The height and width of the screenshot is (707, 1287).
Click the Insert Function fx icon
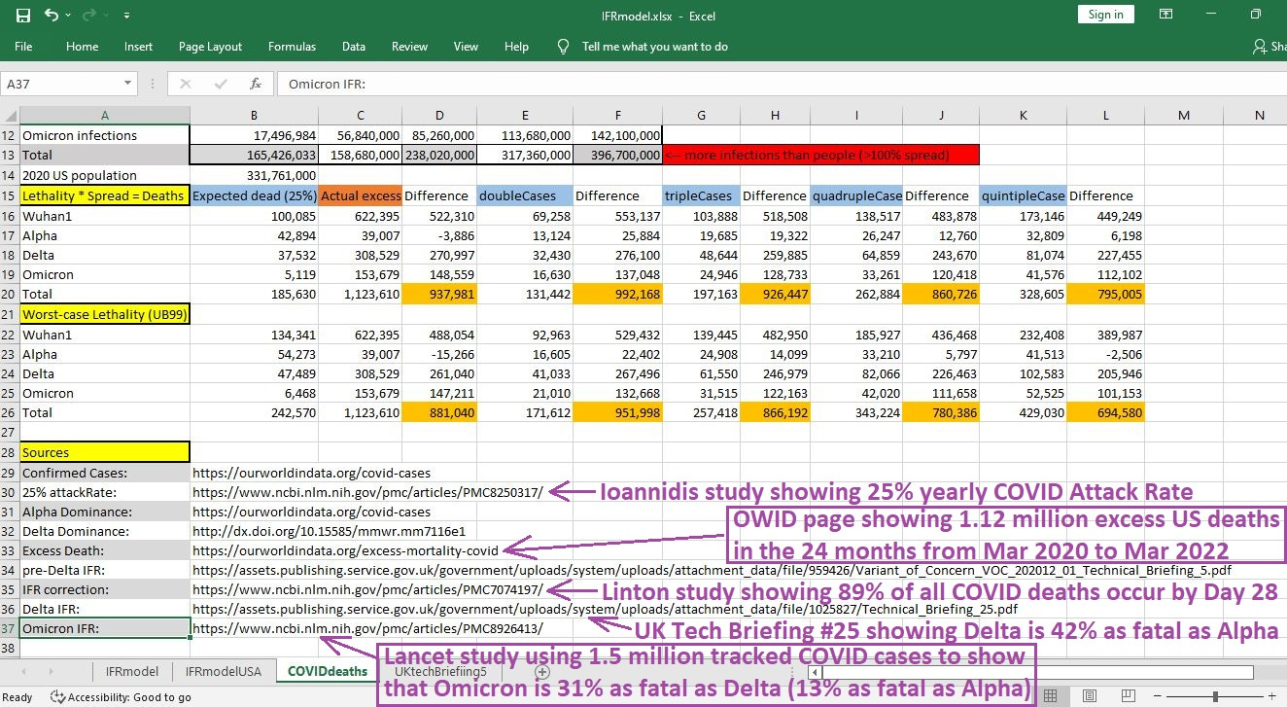point(256,85)
